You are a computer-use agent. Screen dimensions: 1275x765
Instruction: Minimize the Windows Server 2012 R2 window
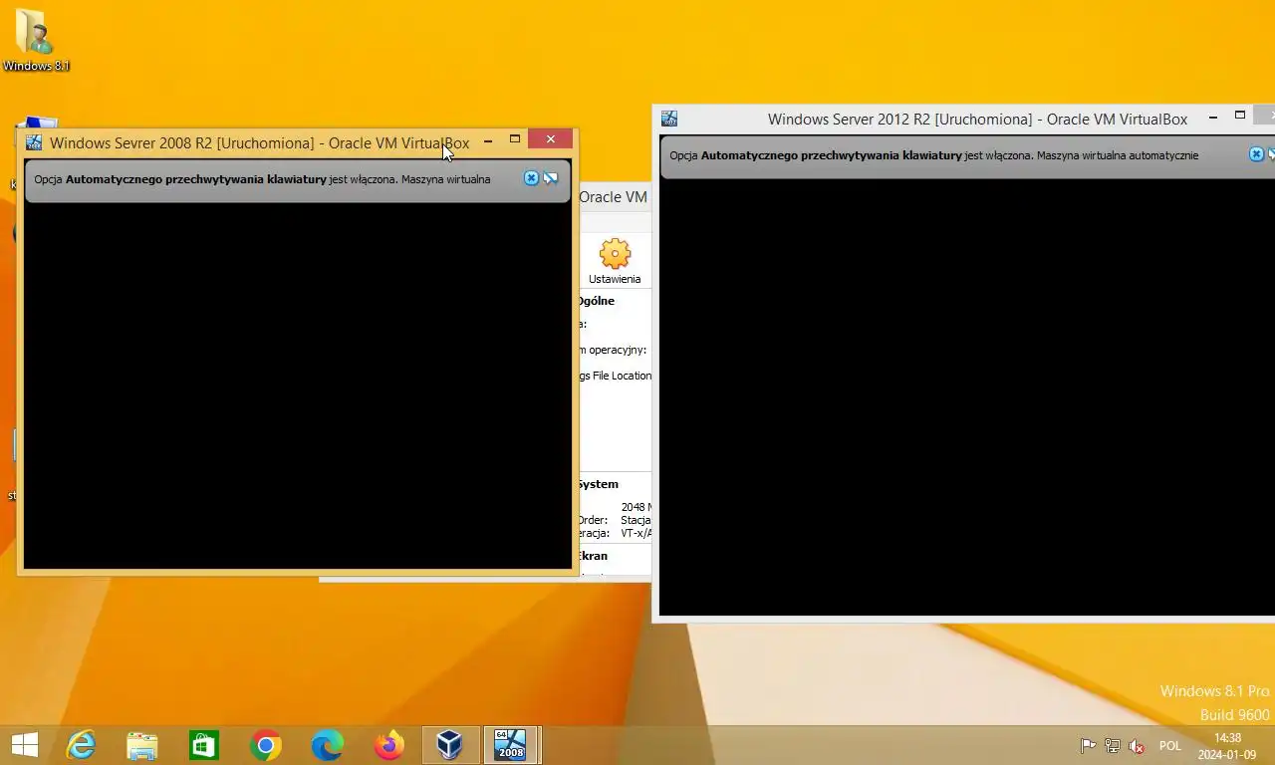[x=1213, y=118]
